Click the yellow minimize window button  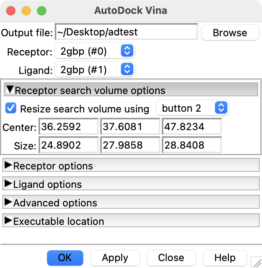(26, 11)
